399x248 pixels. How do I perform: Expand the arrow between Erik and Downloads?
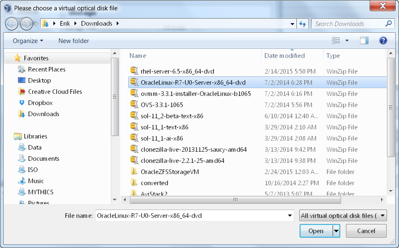(75, 24)
